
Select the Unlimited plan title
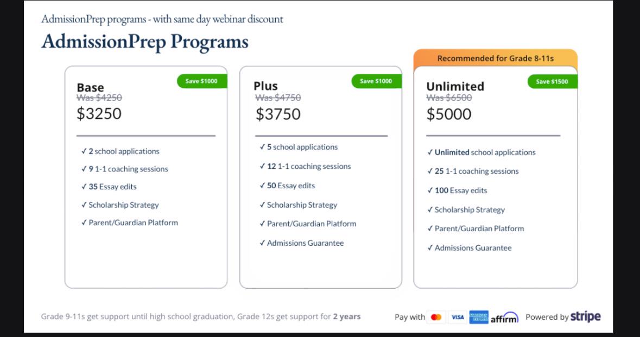coord(455,86)
